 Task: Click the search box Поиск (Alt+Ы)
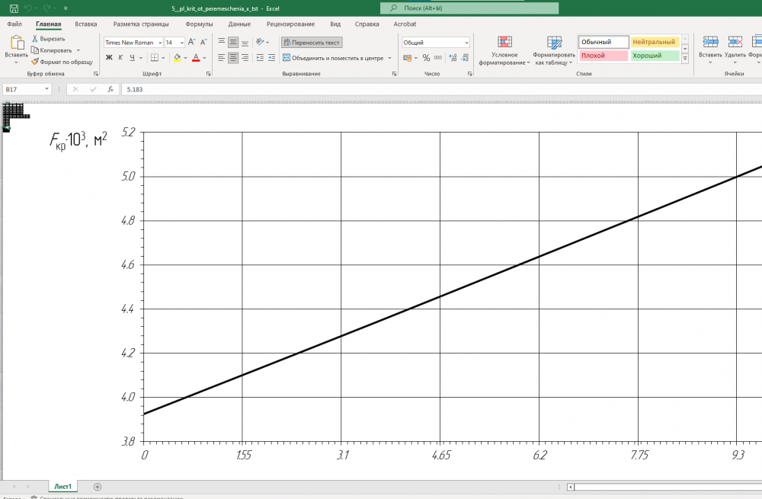(469, 8)
